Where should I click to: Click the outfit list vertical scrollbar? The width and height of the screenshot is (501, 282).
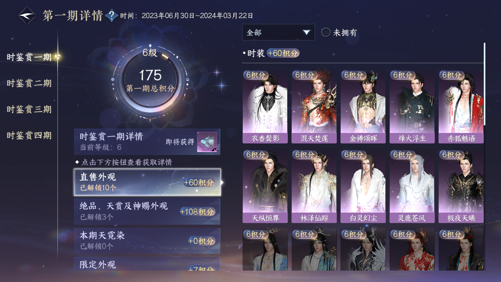(x=484, y=84)
